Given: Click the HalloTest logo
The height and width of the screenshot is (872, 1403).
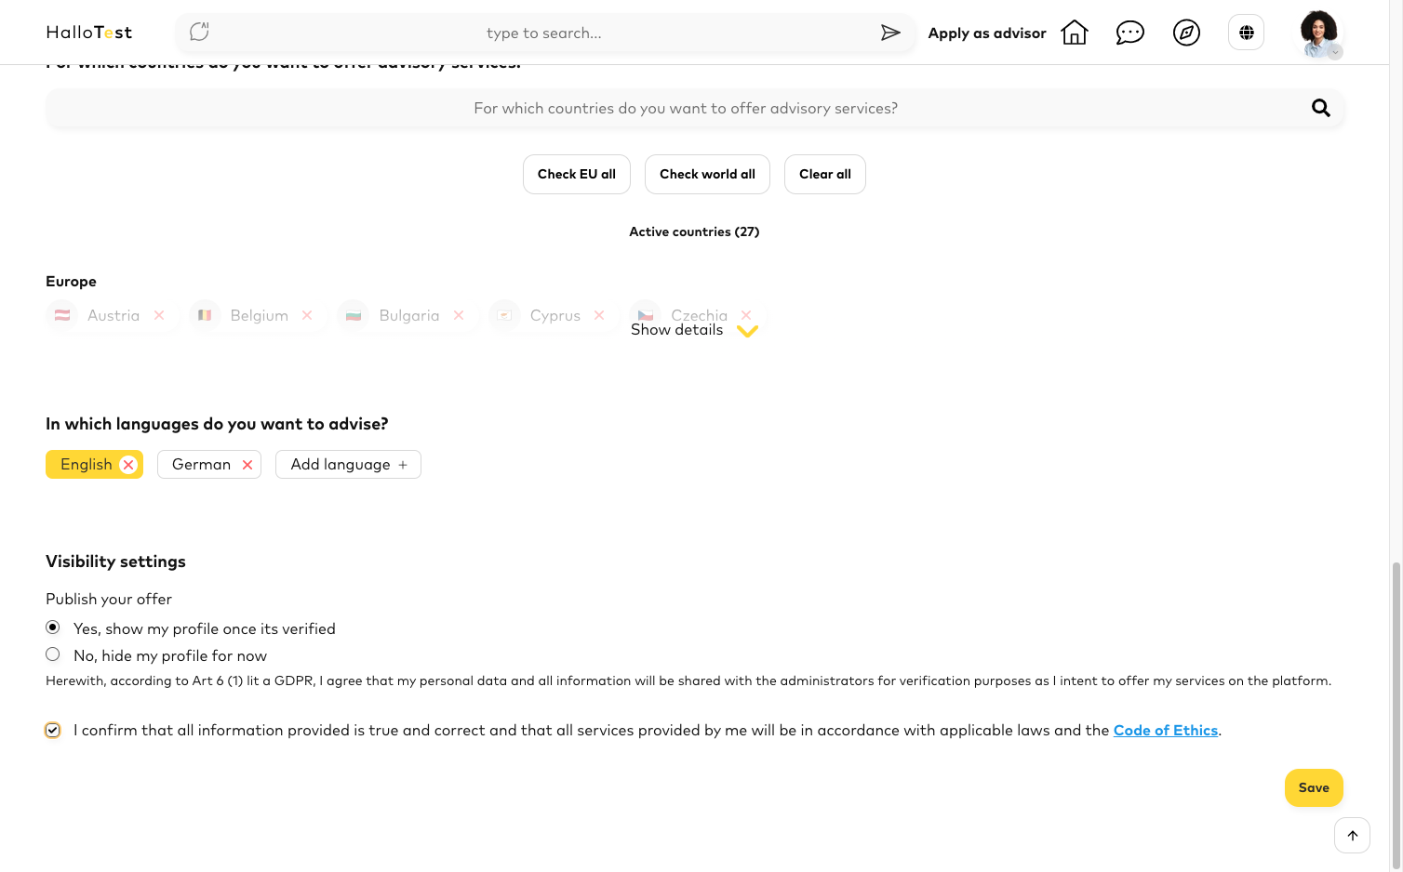Looking at the screenshot, I should tap(89, 33).
